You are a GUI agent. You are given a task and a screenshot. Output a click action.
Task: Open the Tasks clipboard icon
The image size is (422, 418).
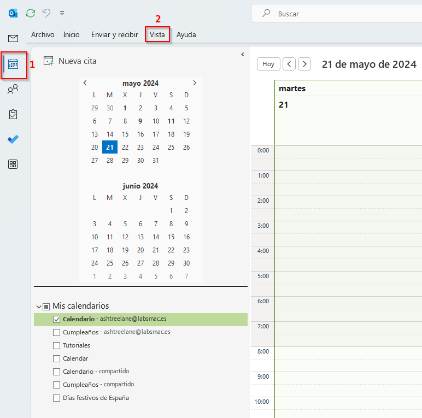tap(13, 114)
